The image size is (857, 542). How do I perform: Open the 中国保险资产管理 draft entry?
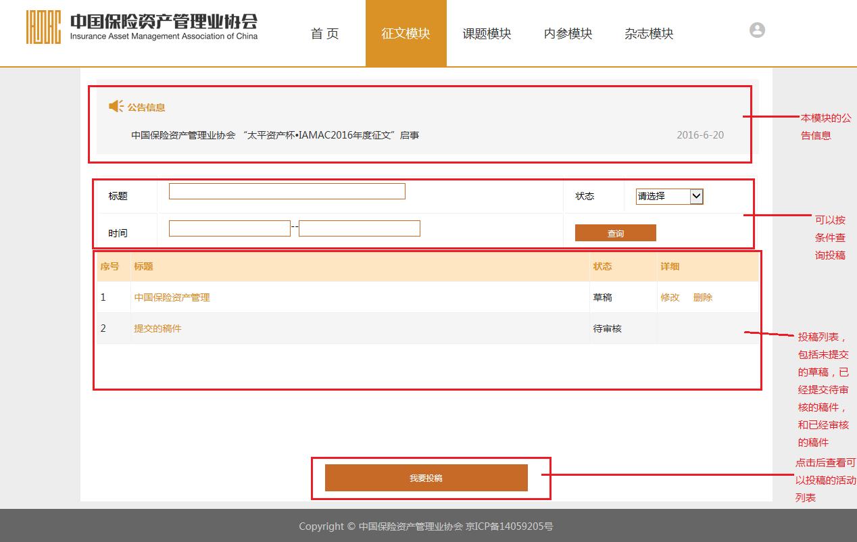pyautogui.click(x=172, y=297)
